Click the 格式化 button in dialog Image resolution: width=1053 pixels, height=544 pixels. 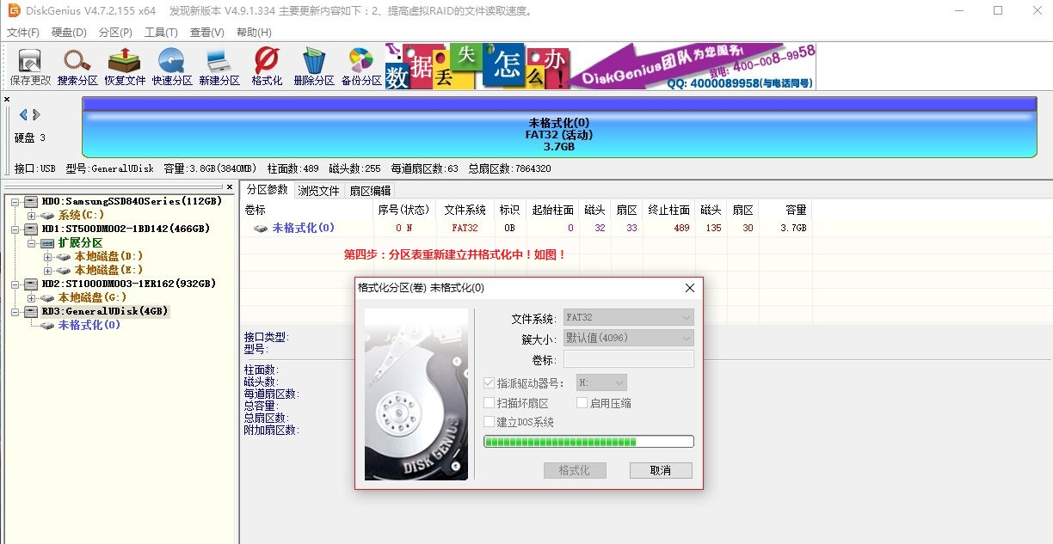tap(575, 470)
